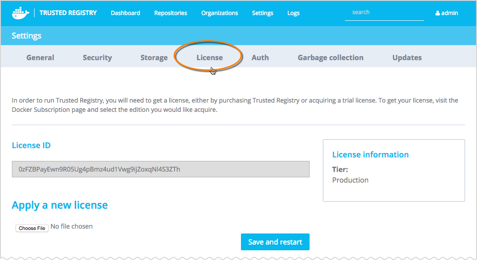Go to Repositories in the top navigation
The image size is (477, 260).
(x=171, y=13)
